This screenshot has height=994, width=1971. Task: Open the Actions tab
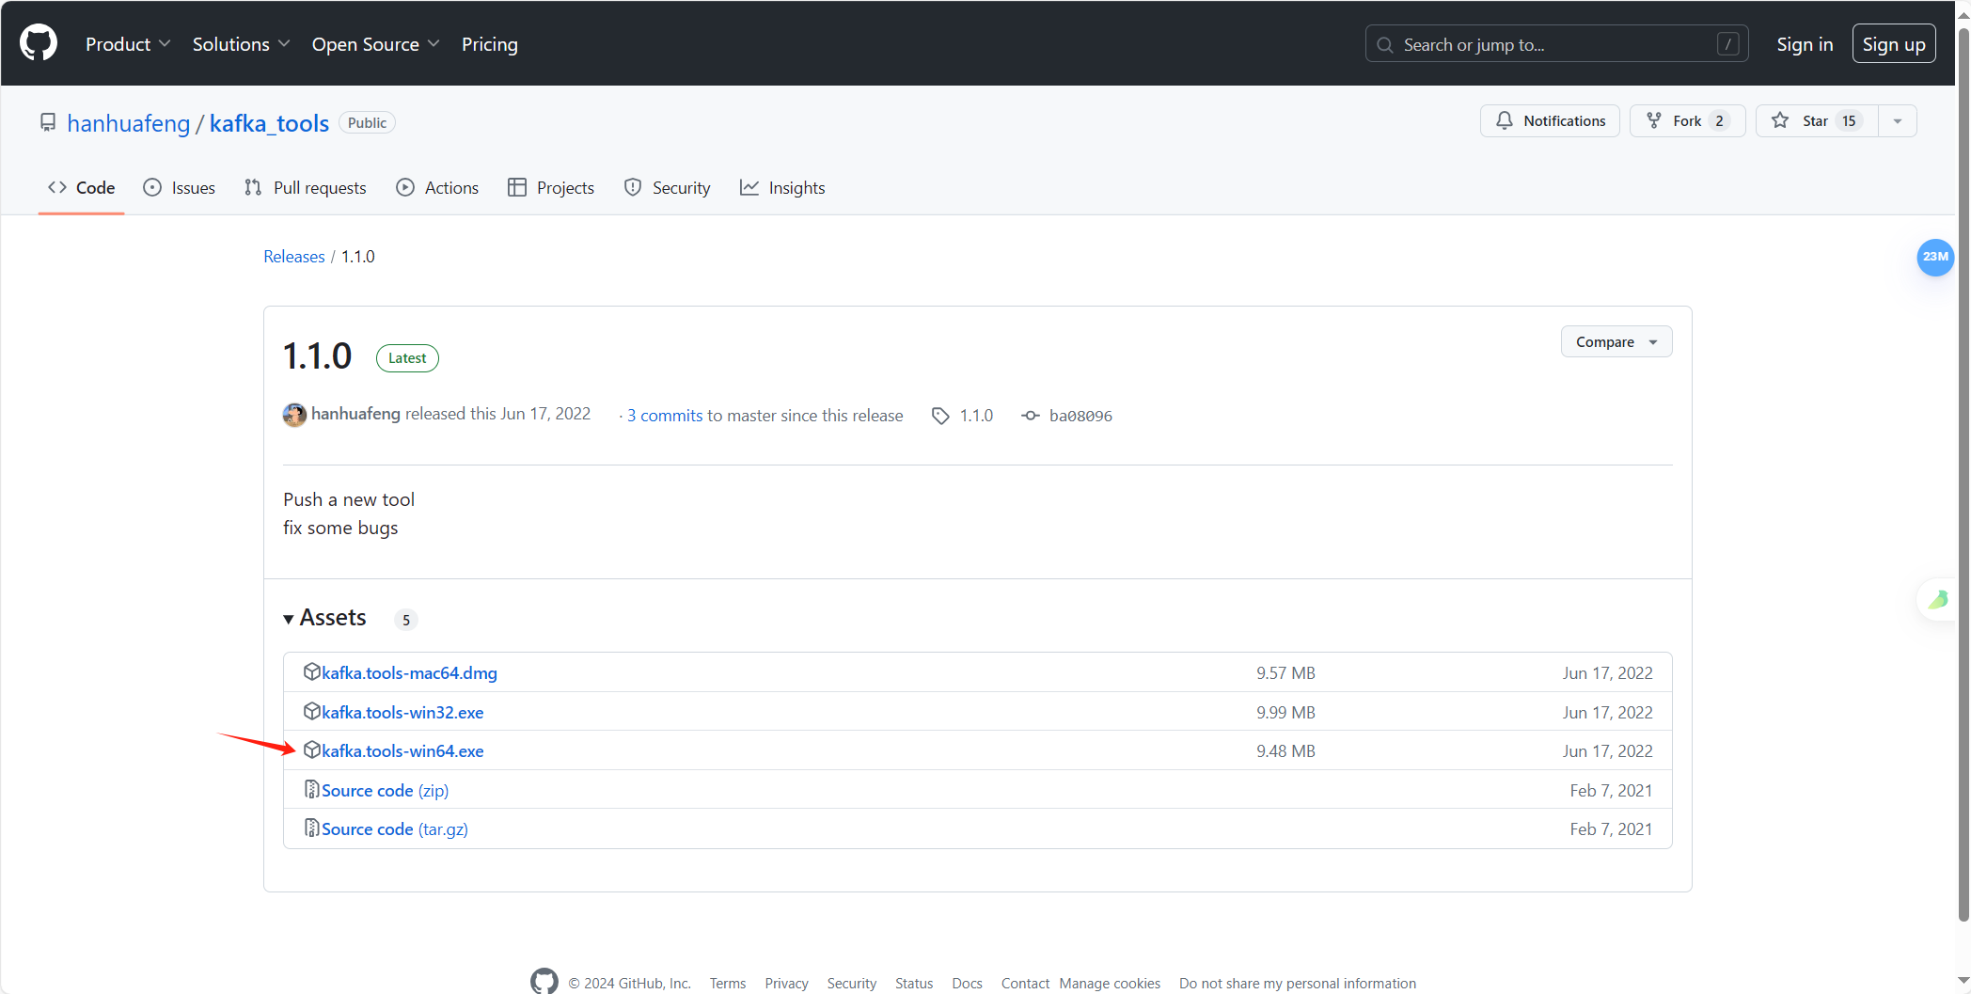(x=437, y=187)
